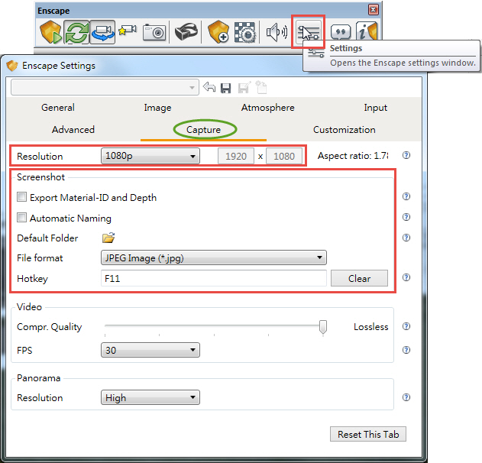
Task: Click the Compr. Quality slider handle
Action: 323,327
